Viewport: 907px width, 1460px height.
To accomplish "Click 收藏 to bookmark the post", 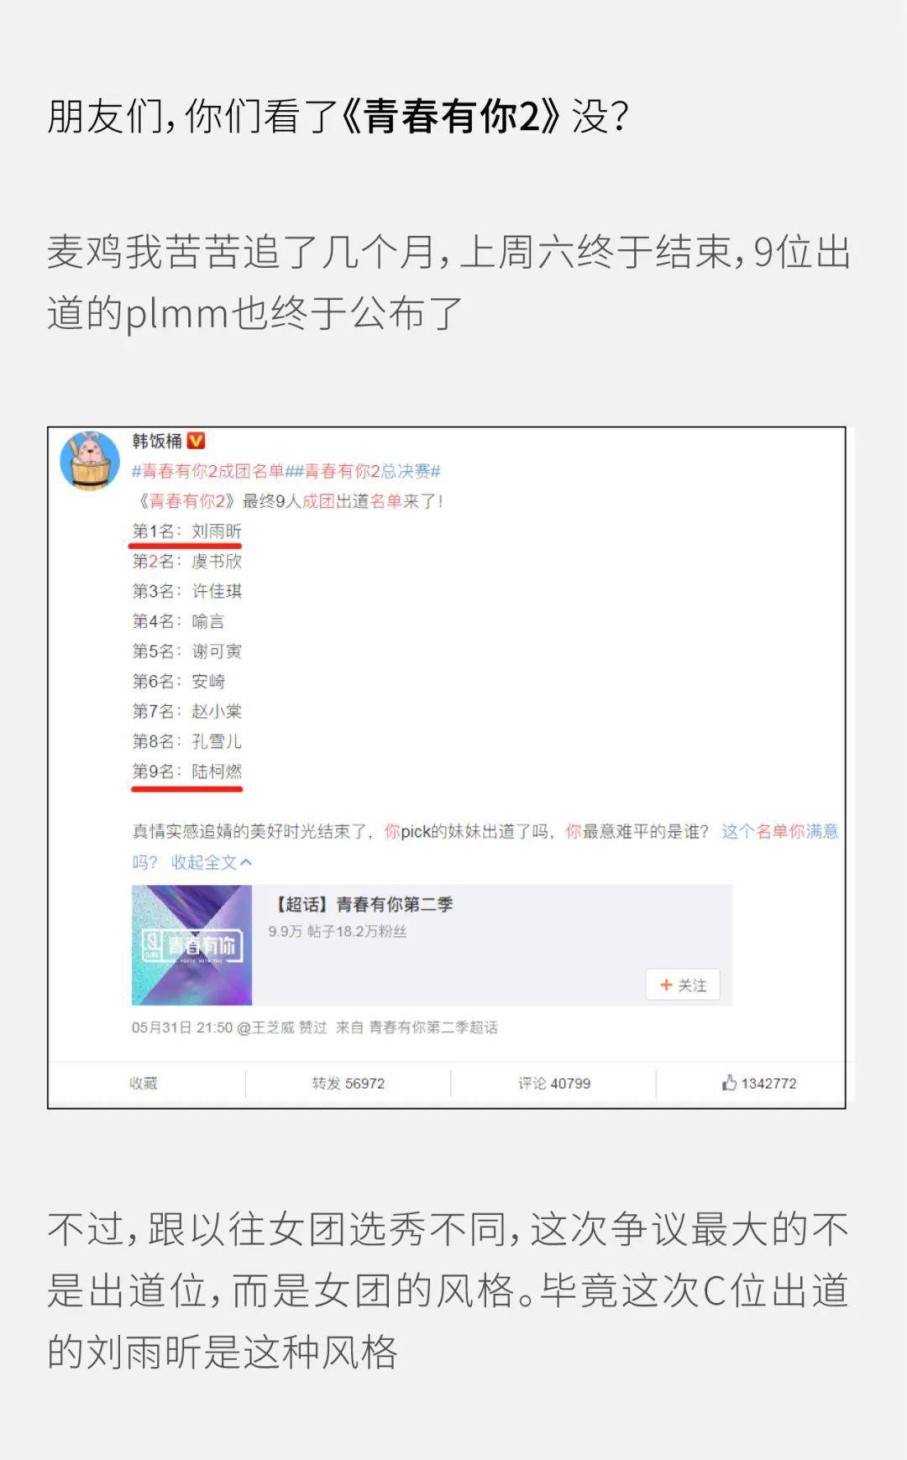I will 144,1083.
